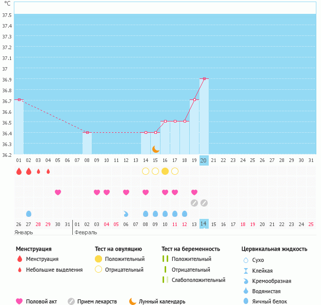Click the moon icon on cycle day 15
321x305 pixels.
[x=155, y=149]
